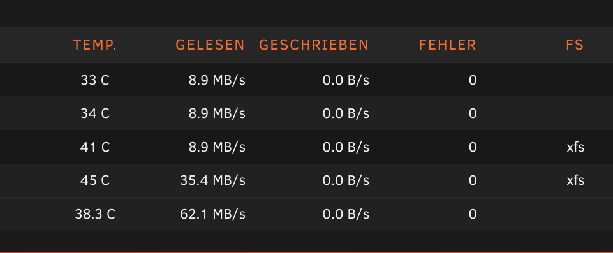The width and height of the screenshot is (613, 253).
Task: Click 0.0 B/s in the 38.3 C row
Action: click(346, 214)
